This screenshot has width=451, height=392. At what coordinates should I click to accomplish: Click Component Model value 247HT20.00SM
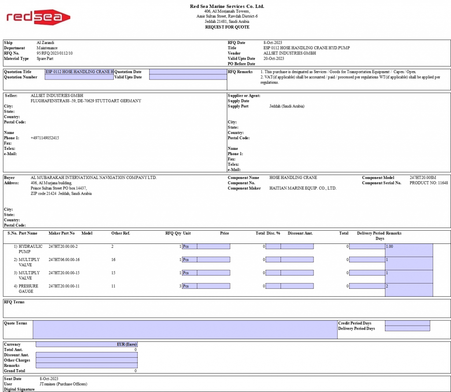tap(423, 178)
